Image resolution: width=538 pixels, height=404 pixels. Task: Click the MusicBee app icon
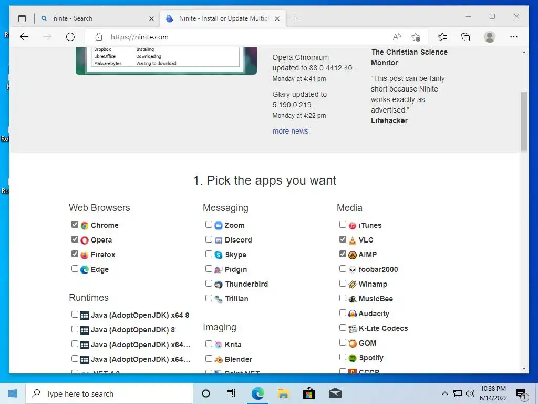[353, 299]
